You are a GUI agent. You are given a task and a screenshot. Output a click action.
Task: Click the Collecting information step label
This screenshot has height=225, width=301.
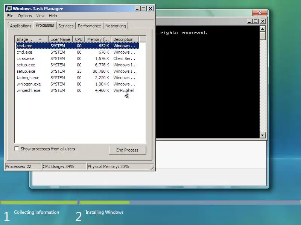point(36,212)
